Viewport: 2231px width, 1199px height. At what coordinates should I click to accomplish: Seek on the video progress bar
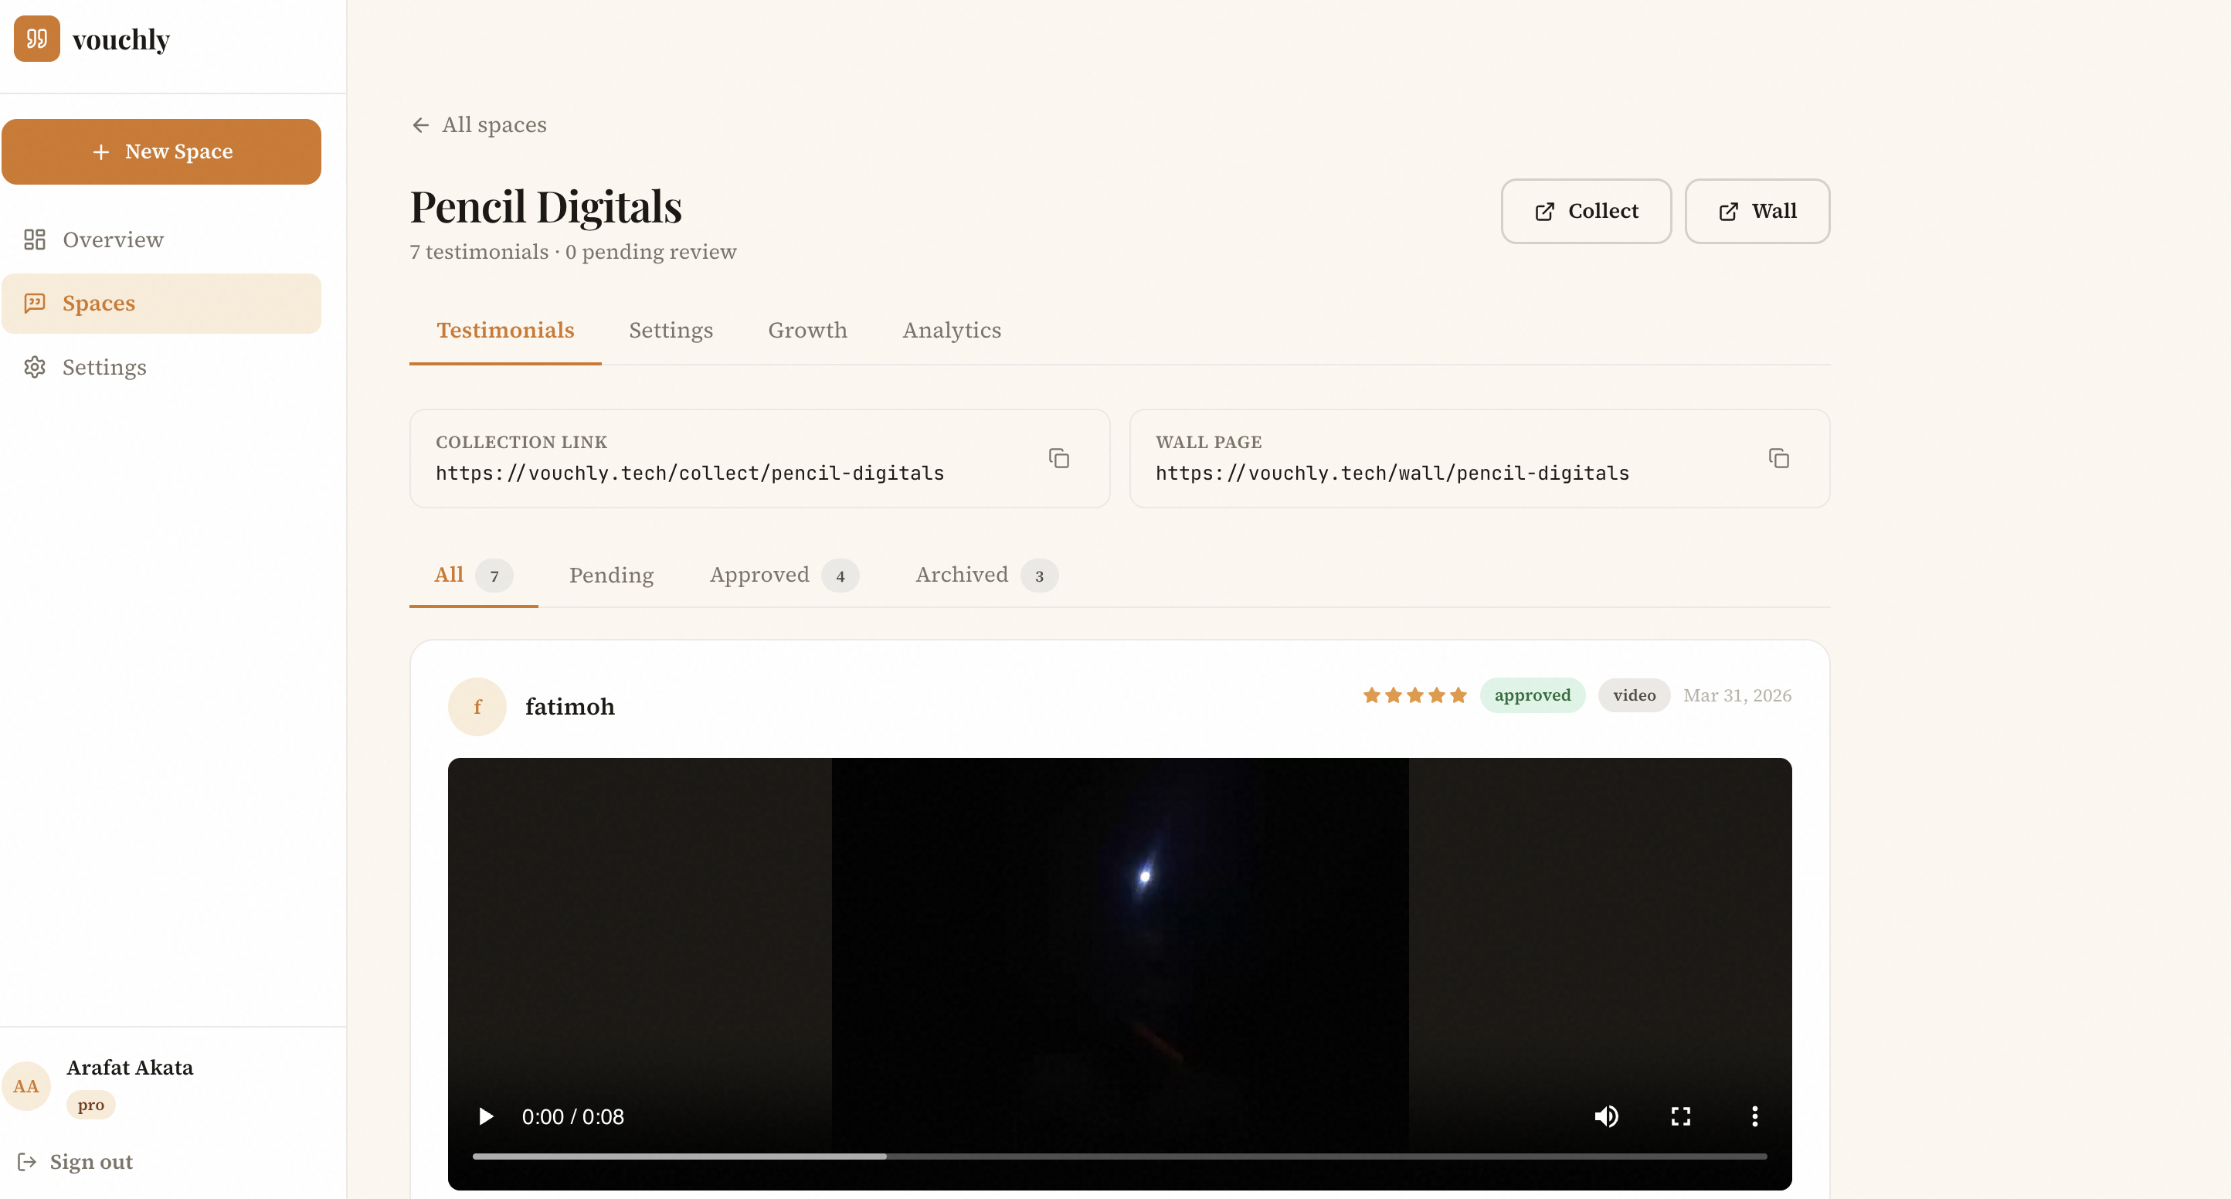pyautogui.click(x=1119, y=1156)
